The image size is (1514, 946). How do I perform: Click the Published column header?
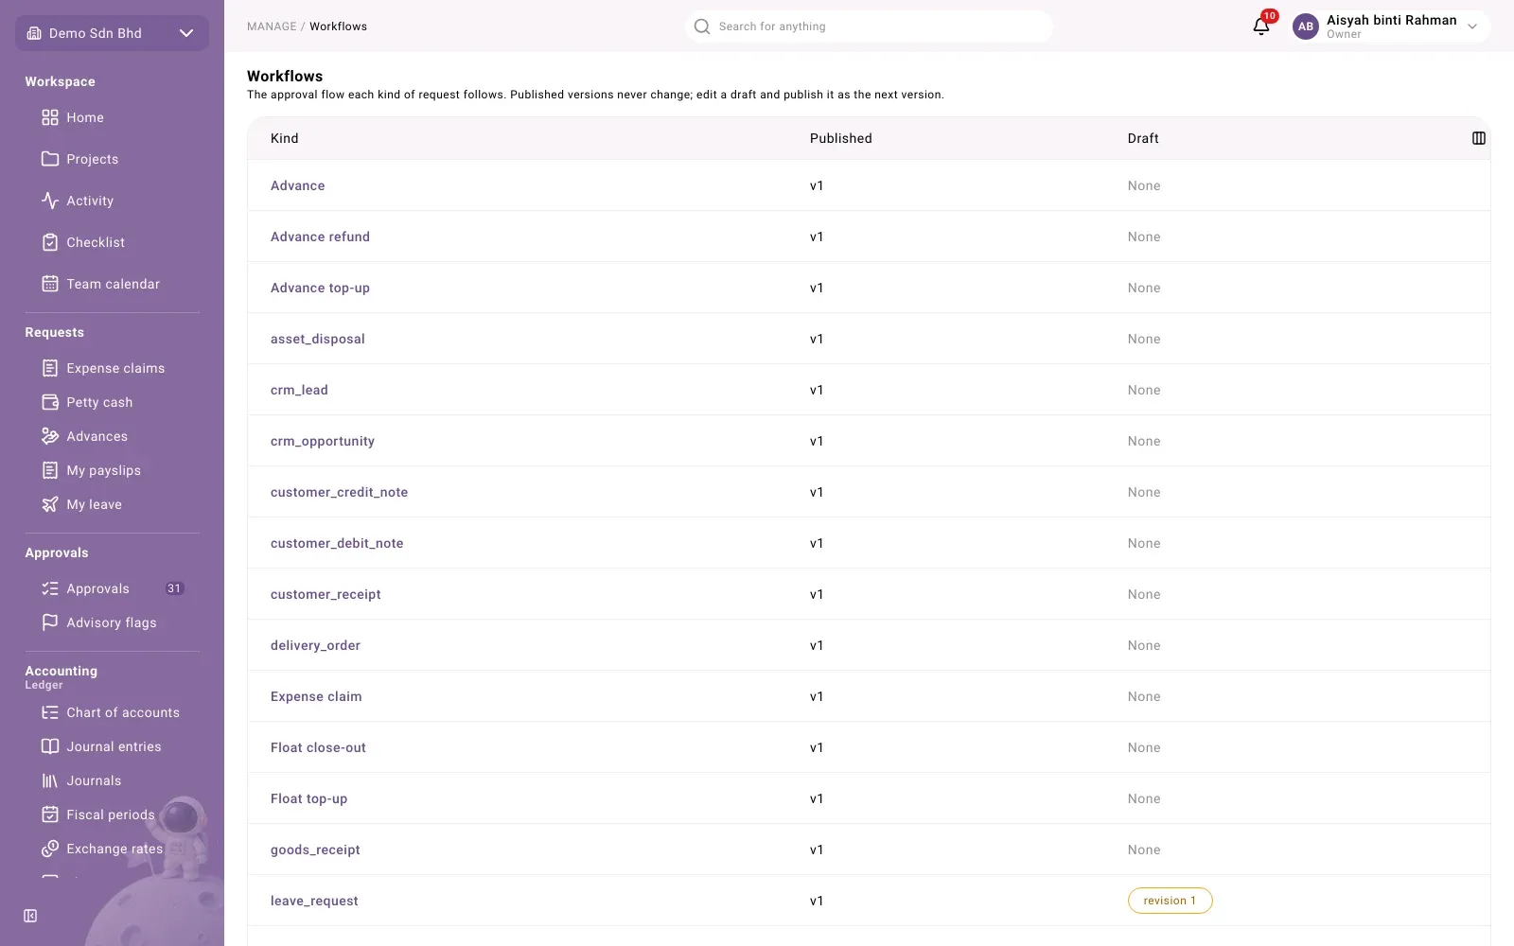[x=840, y=138]
